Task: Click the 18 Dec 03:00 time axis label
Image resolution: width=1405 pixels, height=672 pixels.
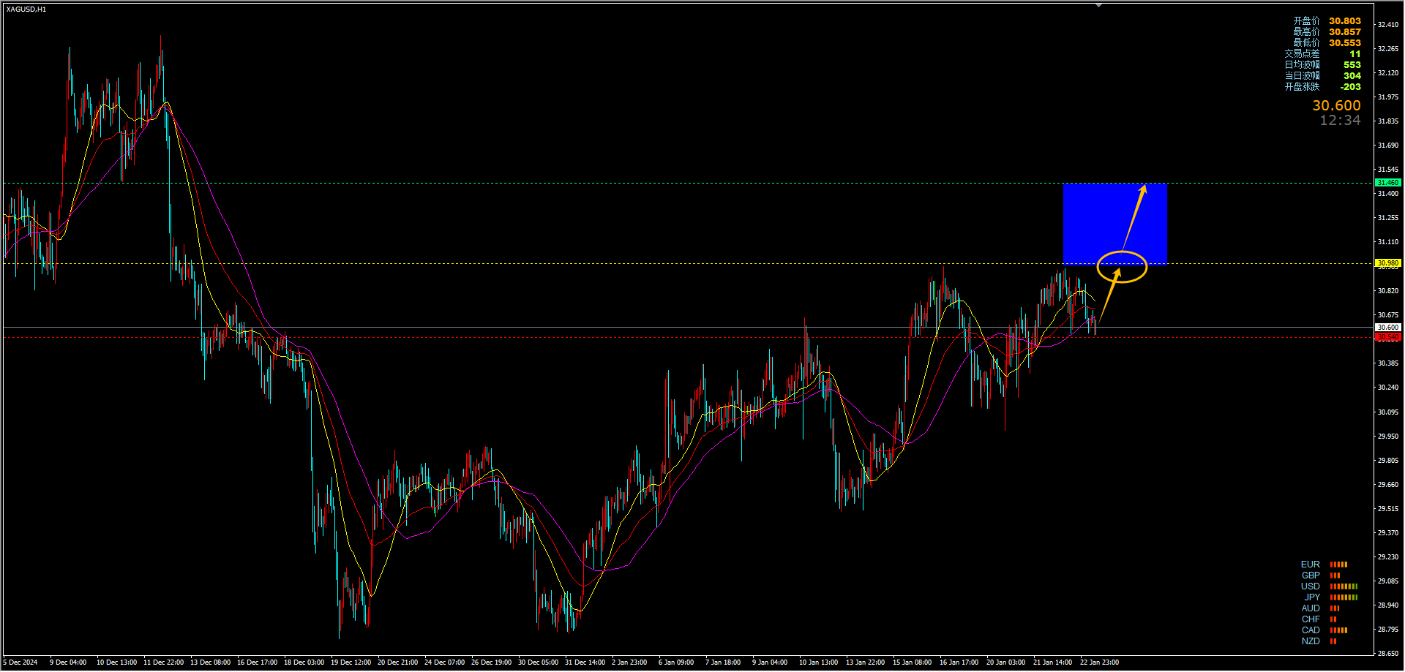Action: point(304,662)
